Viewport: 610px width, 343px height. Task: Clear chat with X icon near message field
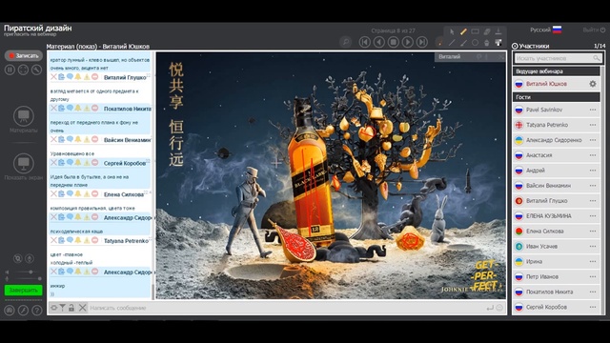point(83,308)
